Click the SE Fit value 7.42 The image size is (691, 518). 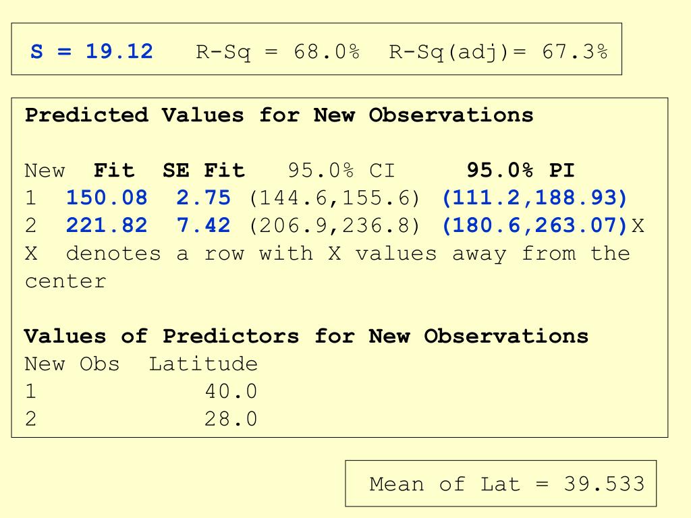[x=204, y=225]
